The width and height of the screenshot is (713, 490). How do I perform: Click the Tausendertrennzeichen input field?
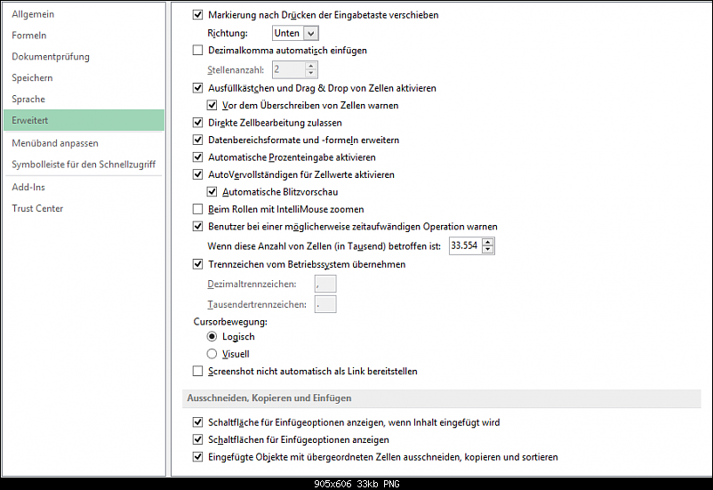tap(325, 304)
